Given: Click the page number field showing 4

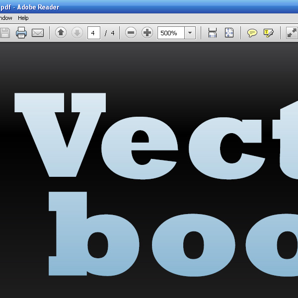Looking at the screenshot, I should coord(94,33).
